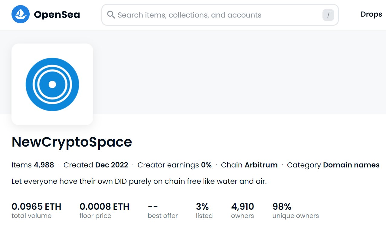Click the 3% listed stat
386x230 pixels.
204,211
